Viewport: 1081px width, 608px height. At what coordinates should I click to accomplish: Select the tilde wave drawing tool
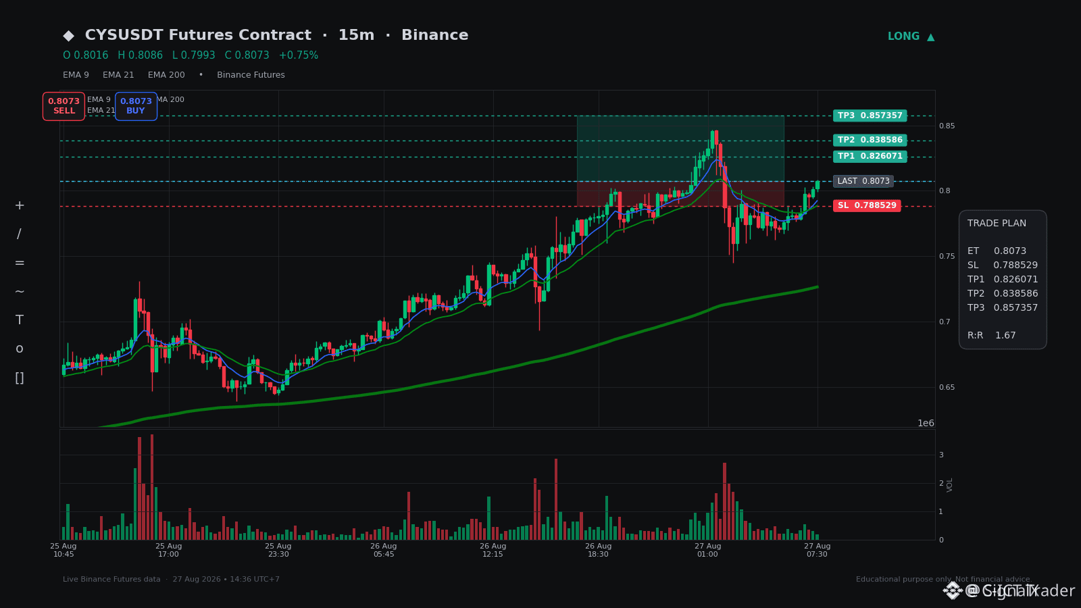tap(19, 291)
